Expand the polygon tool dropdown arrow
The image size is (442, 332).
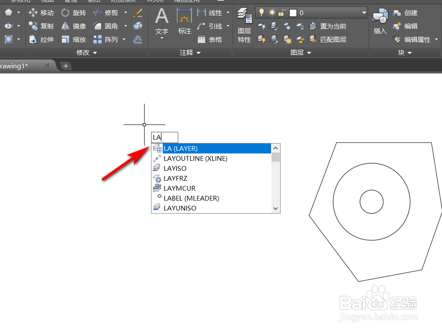click(19, 13)
